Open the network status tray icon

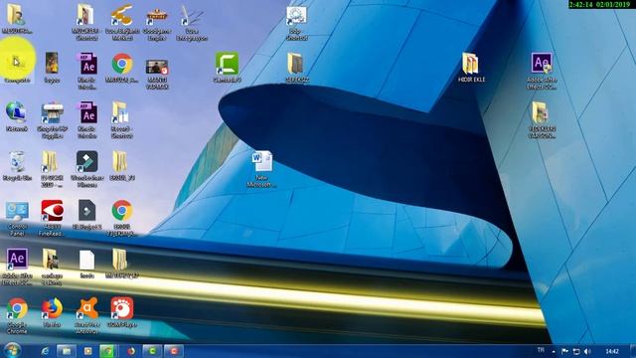(x=576, y=351)
